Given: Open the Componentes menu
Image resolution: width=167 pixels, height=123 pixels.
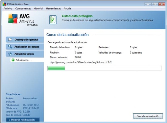Looking at the screenshot, I should coord(23,8).
